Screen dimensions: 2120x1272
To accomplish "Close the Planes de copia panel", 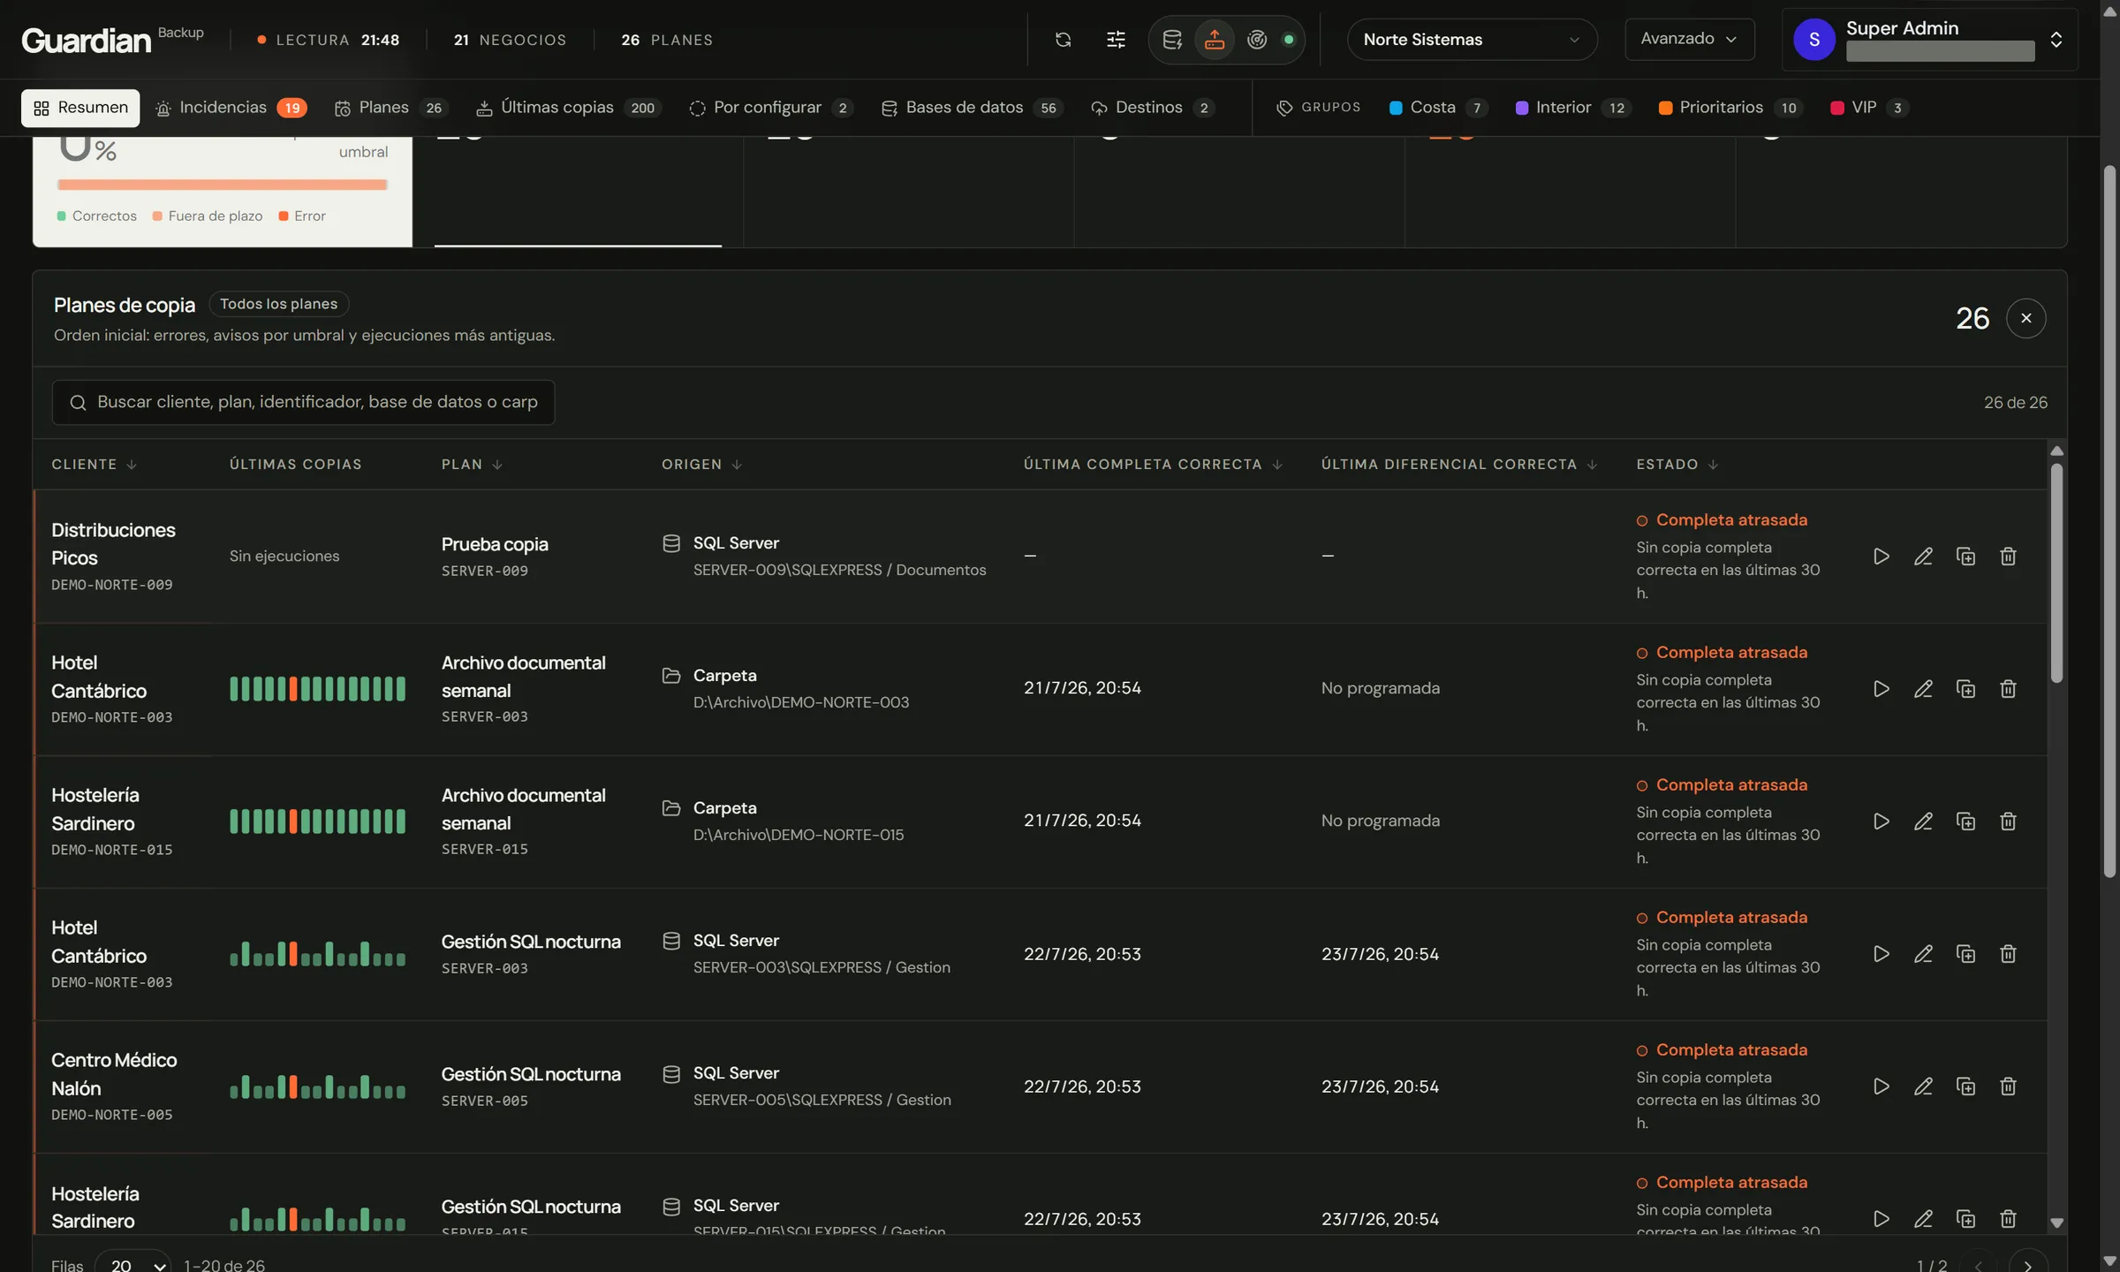I will pyautogui.click(x=2025, y=318).
